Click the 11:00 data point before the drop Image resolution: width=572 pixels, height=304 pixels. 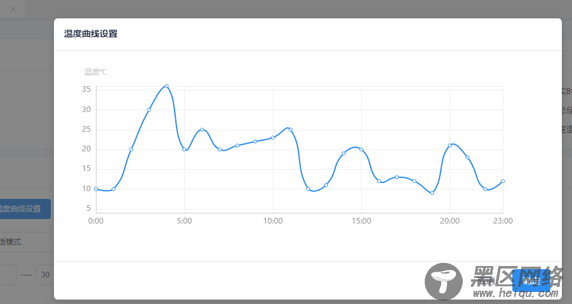coord(291,130)
